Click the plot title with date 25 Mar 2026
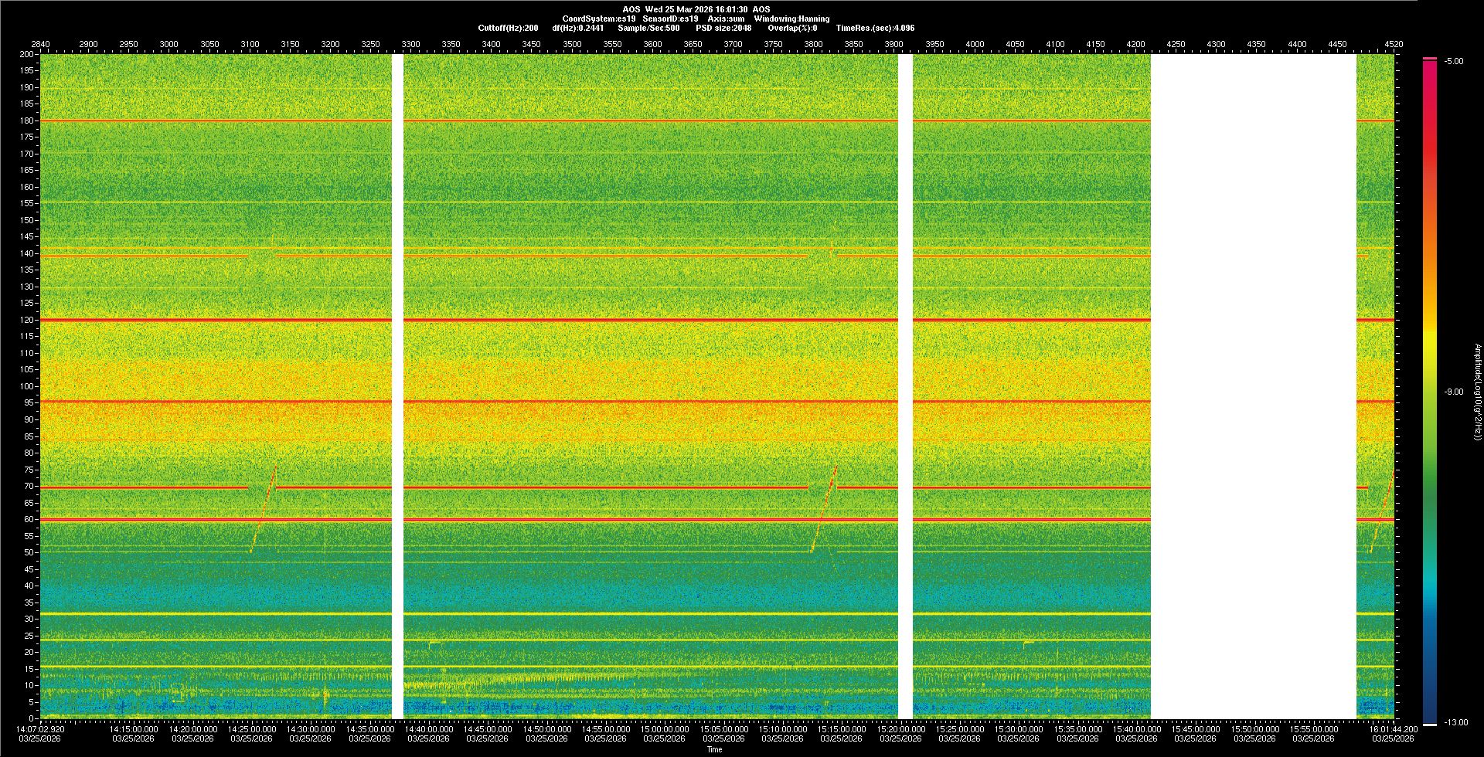The height and width of the screenshot is (757, 1484). tap(696, 9)
